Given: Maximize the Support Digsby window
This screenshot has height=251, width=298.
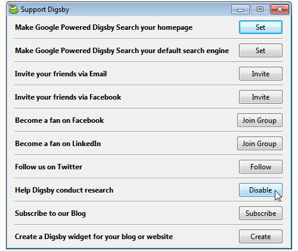Looking at the screenshot, I should click(x=260, y=10).
